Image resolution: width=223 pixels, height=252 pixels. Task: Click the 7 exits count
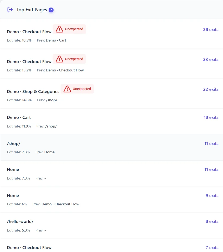pyautogui.click(x=212, y=248)
